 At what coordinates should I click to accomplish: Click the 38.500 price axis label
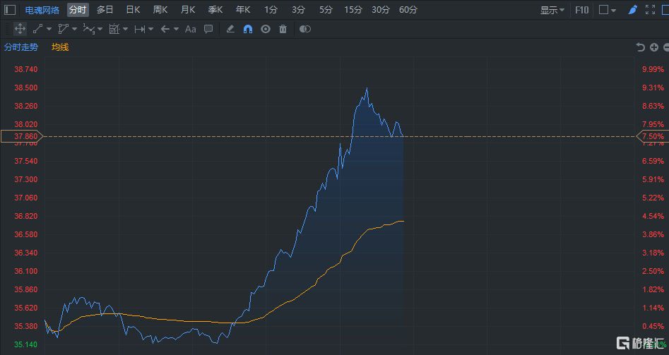[25, 88]
